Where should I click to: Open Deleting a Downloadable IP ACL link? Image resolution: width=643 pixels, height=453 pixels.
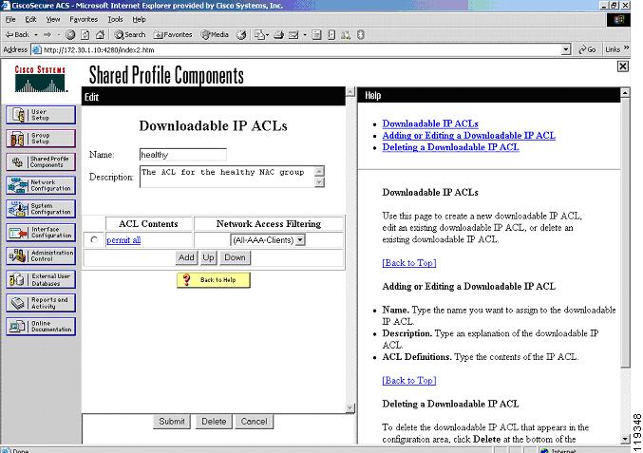click(x=451, y=147)
